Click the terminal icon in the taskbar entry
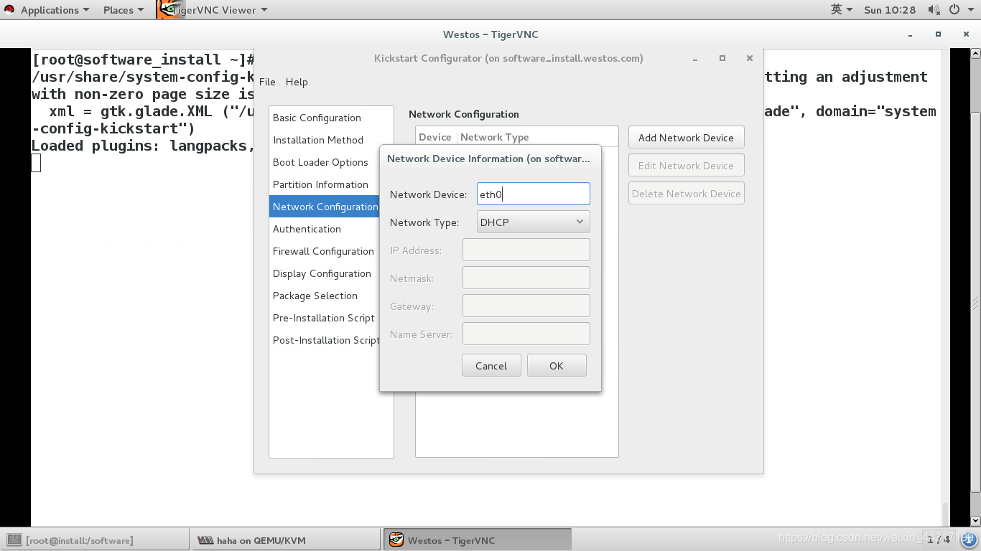Viewport: 981px width, 551px height. point(14,540)
